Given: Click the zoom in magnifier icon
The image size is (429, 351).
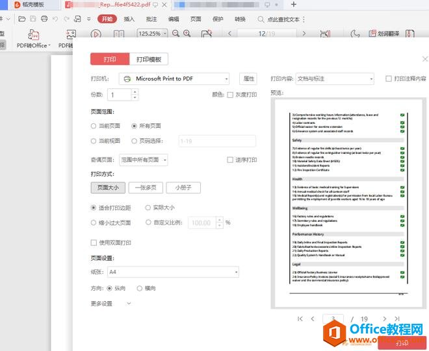Looking at the screenshot, I should point(187,34).
